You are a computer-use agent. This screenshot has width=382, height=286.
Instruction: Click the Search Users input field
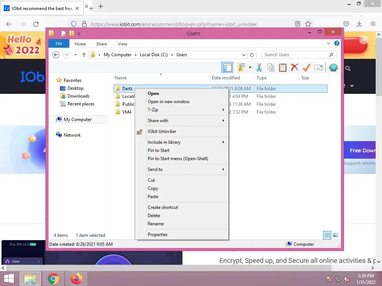click(x=295, y=55)
